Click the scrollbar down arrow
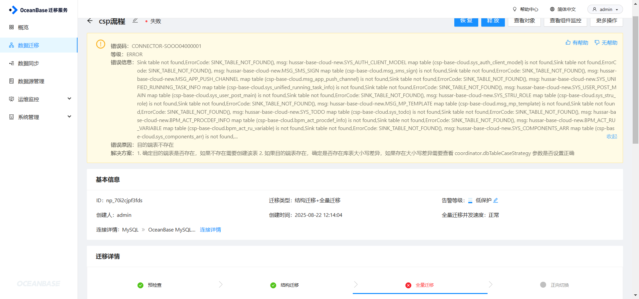This screenshot has height=299, width=639. tap(636, 295)
